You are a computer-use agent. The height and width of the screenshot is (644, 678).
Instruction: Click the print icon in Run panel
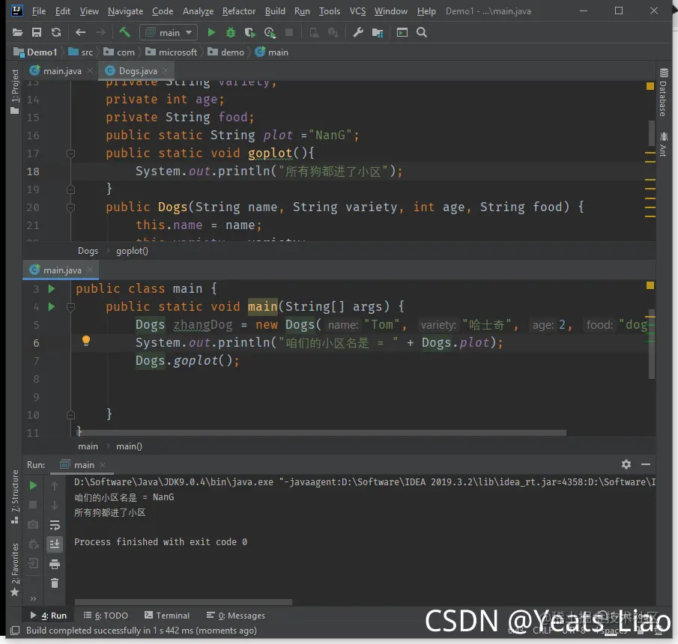[55, 564]
